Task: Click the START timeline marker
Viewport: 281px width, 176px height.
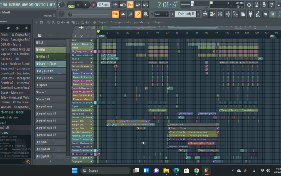Action: tap(101, 36)
